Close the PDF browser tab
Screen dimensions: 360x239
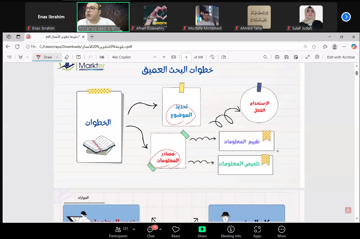click(83, 37)
